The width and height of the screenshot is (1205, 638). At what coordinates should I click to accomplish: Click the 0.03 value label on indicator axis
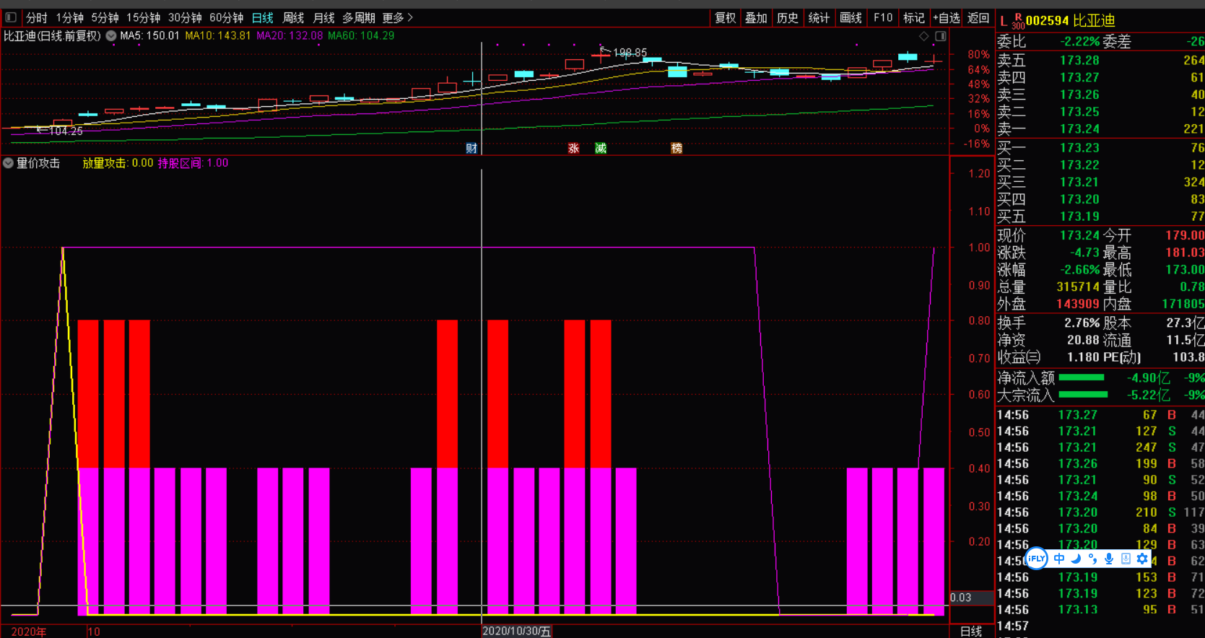pos(960,598)
